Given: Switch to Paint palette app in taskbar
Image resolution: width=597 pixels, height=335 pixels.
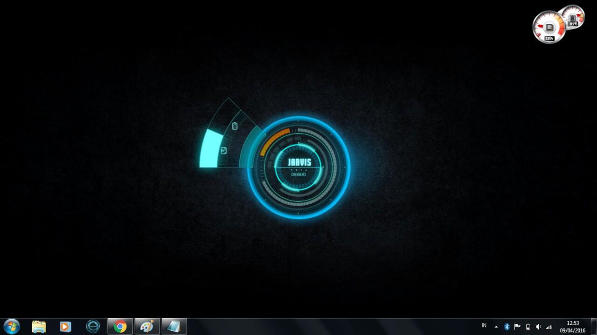Looking at the screenshot, I should pyautogui.click(x=147, y=327).
